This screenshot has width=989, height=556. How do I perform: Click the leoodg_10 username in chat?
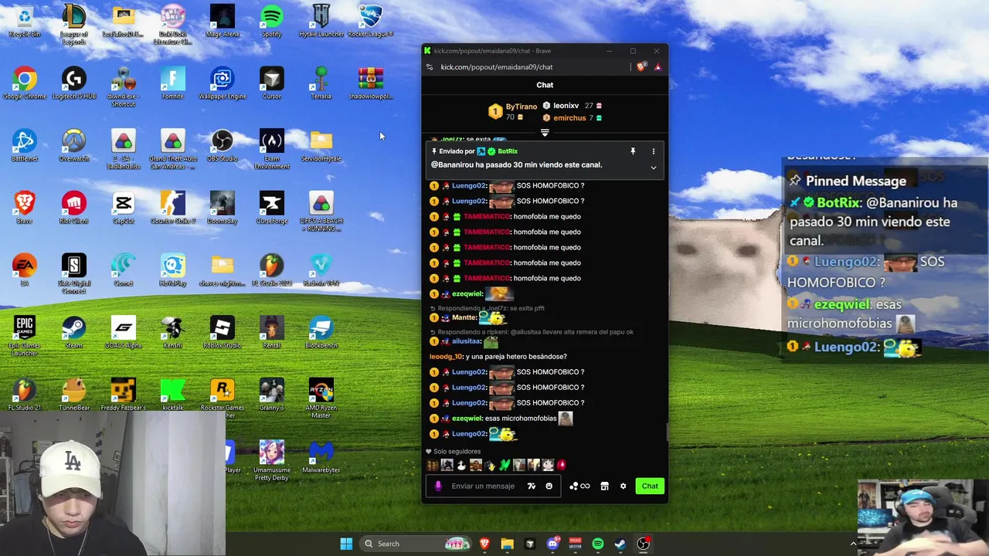446,357
